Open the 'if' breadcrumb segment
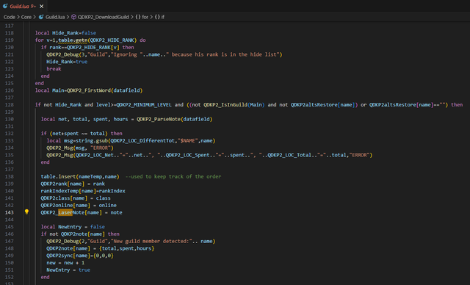470x285 pixels. point(163,17)
